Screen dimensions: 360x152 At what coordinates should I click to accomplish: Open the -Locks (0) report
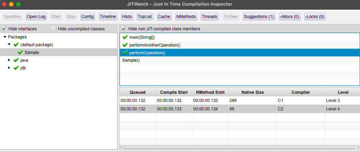[315, 17]
